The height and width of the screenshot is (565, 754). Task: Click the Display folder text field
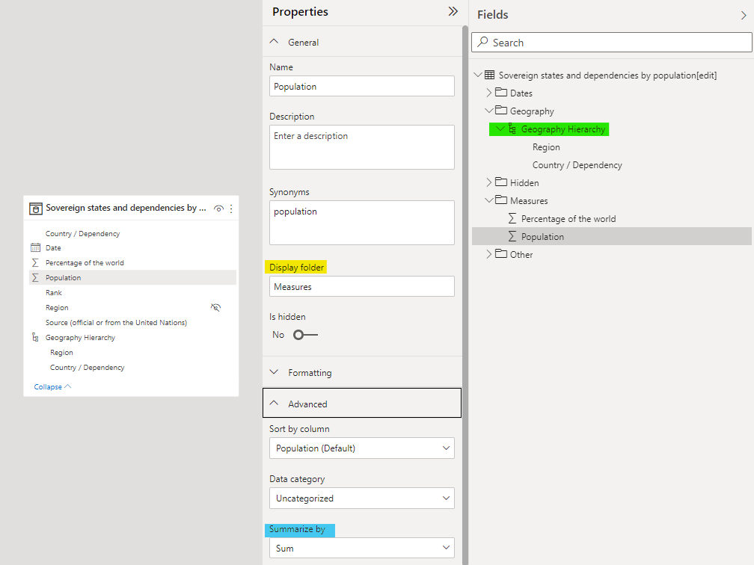pyautogui.click(x=361, y=286)
